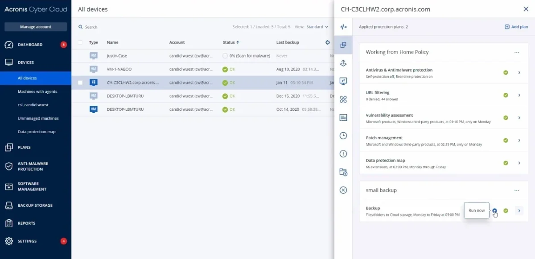Click the Run now tooltip button
Viewport: 535px width, 259px height.
click(477, 210)
